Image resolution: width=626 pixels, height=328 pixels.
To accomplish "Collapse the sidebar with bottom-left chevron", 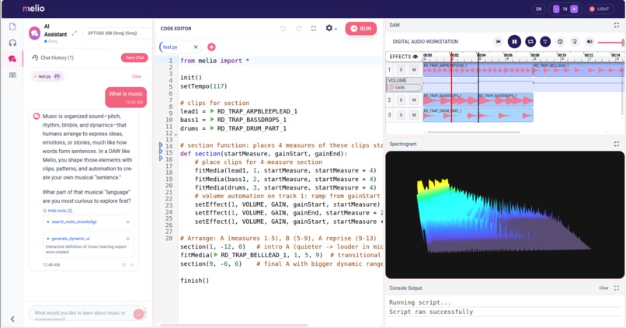I will pos(12,319).
